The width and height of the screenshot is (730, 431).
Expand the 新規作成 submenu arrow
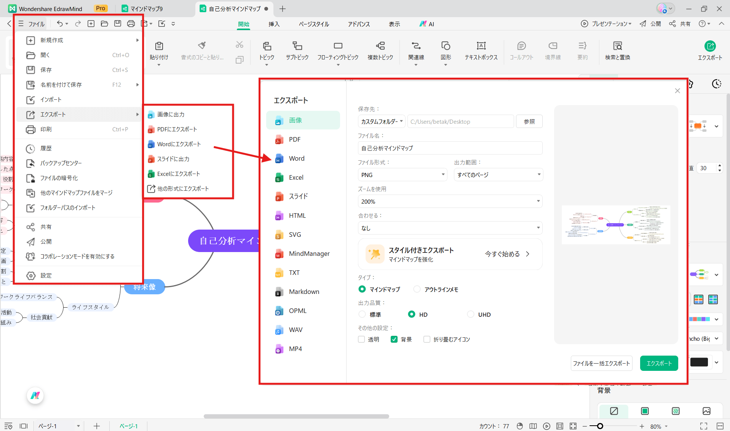137,40
